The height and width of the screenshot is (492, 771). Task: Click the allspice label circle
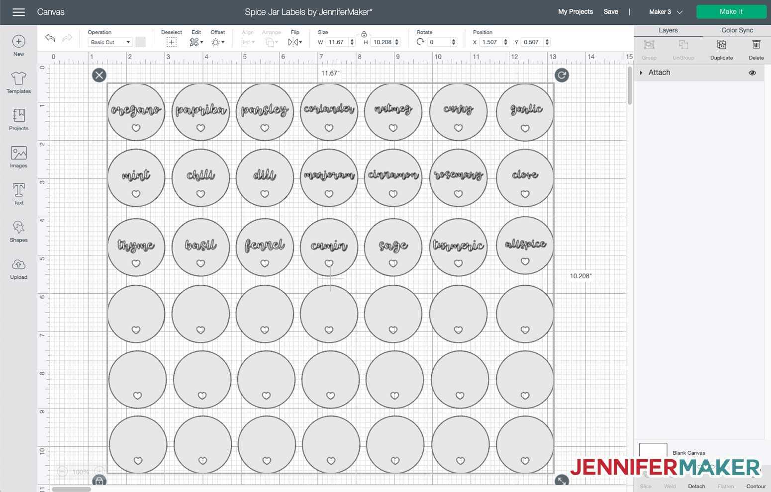[x=525, y=246]
